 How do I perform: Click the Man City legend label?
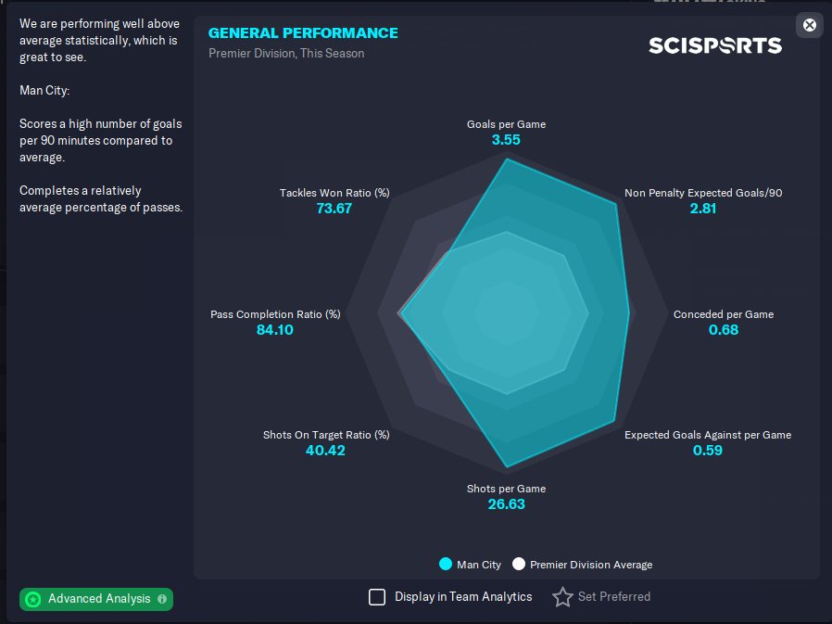coord(479,565)
